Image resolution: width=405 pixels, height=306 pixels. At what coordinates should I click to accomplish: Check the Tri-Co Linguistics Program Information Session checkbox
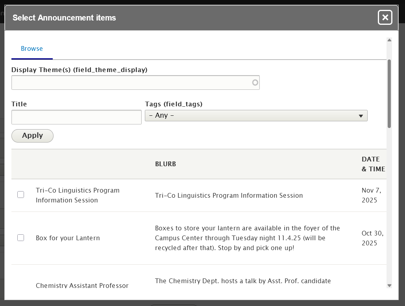21,195
